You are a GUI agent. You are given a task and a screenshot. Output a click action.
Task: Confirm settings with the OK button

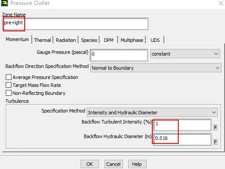[90, 164]
